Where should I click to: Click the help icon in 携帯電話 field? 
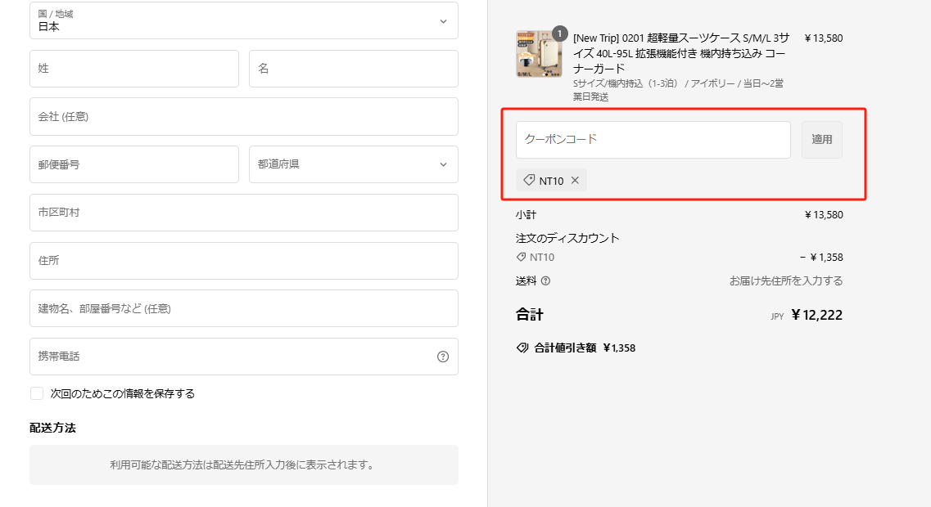click(x=443, y=357)
